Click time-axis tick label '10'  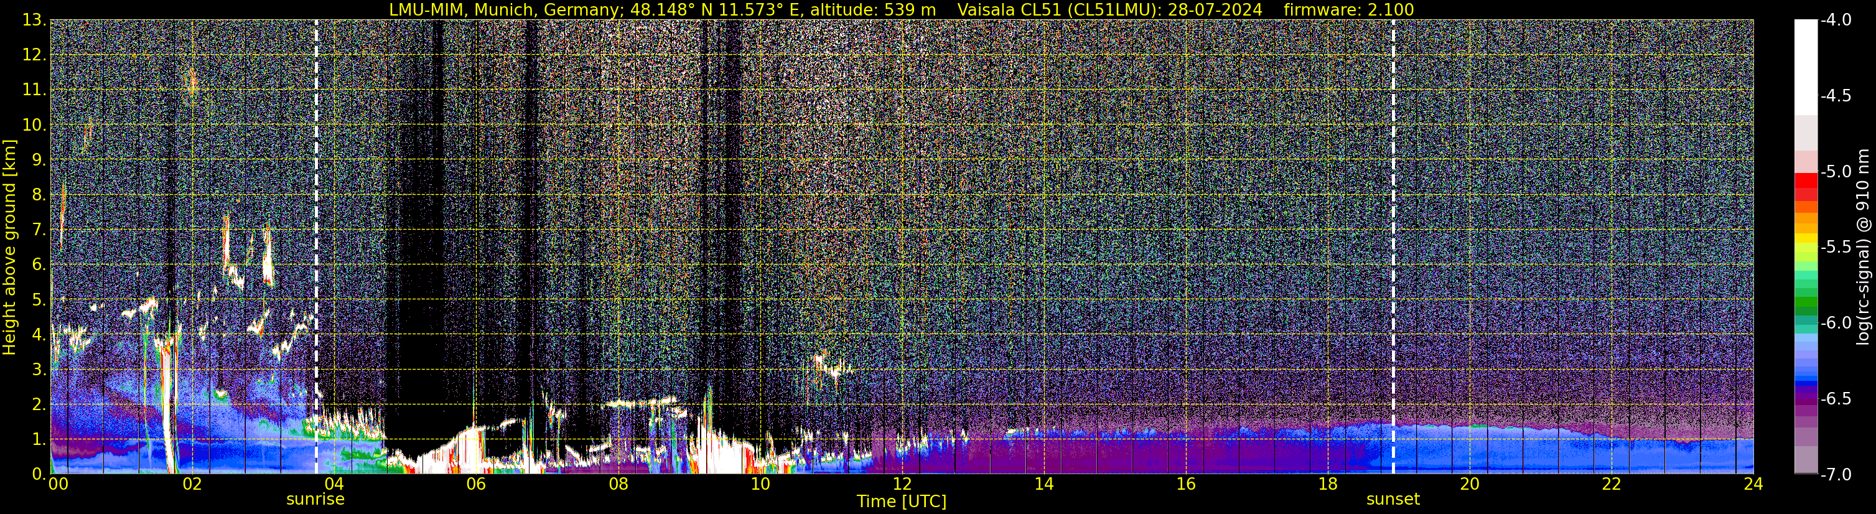point(760,484)
